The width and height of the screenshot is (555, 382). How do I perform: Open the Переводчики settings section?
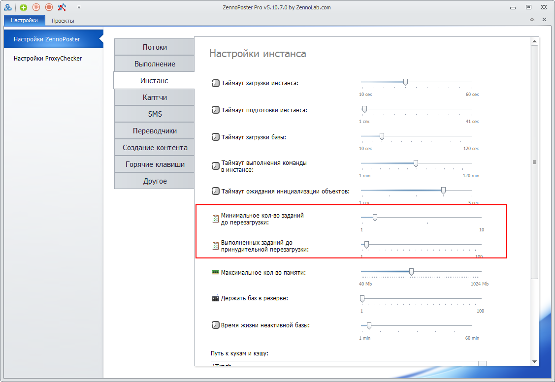pos(154,131)
